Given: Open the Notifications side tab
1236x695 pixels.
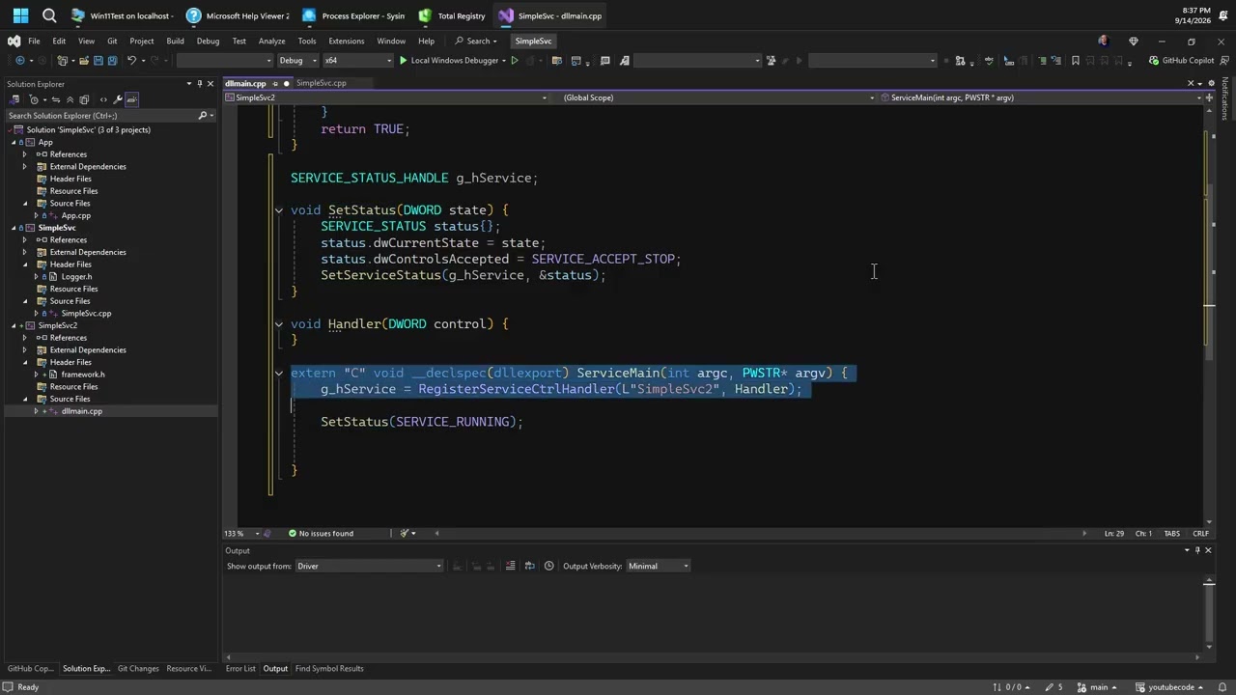Looking at the screenshot, I should click(x=1225, y=99).
